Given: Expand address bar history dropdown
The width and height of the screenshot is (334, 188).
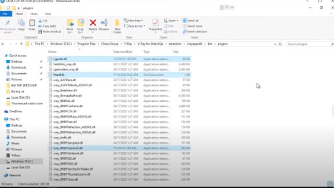Looking at the screenshot, I should 275,44.
